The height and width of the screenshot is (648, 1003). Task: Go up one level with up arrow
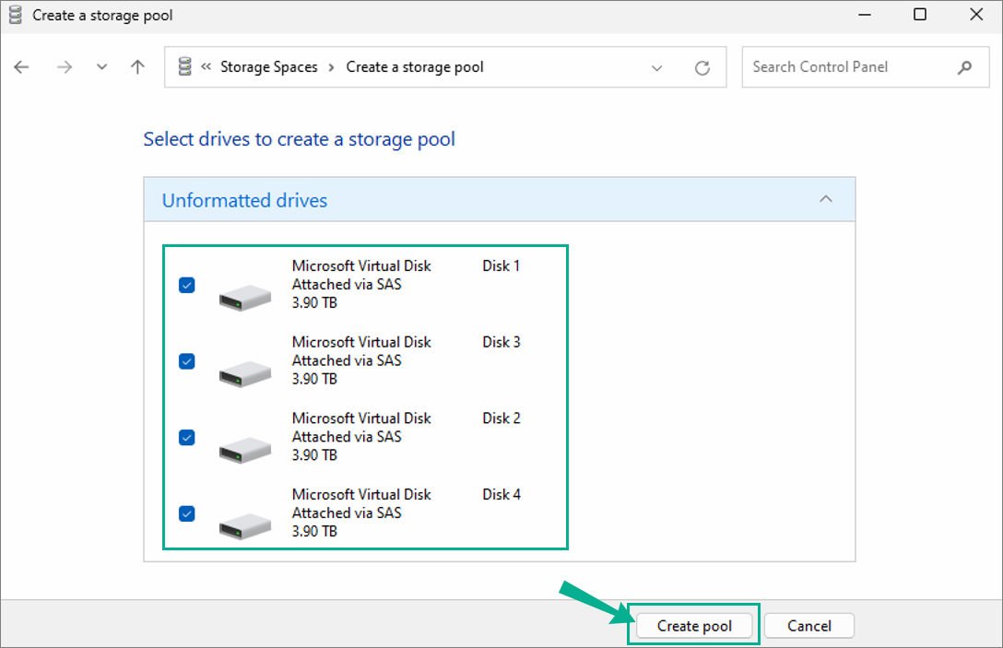point(137,66)
